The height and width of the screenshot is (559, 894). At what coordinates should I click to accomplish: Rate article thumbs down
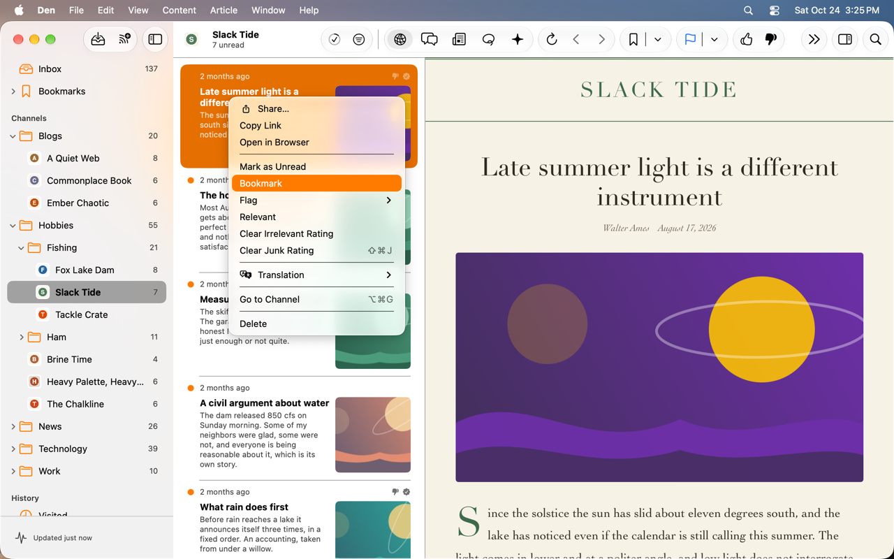click(x=771, y=40)
